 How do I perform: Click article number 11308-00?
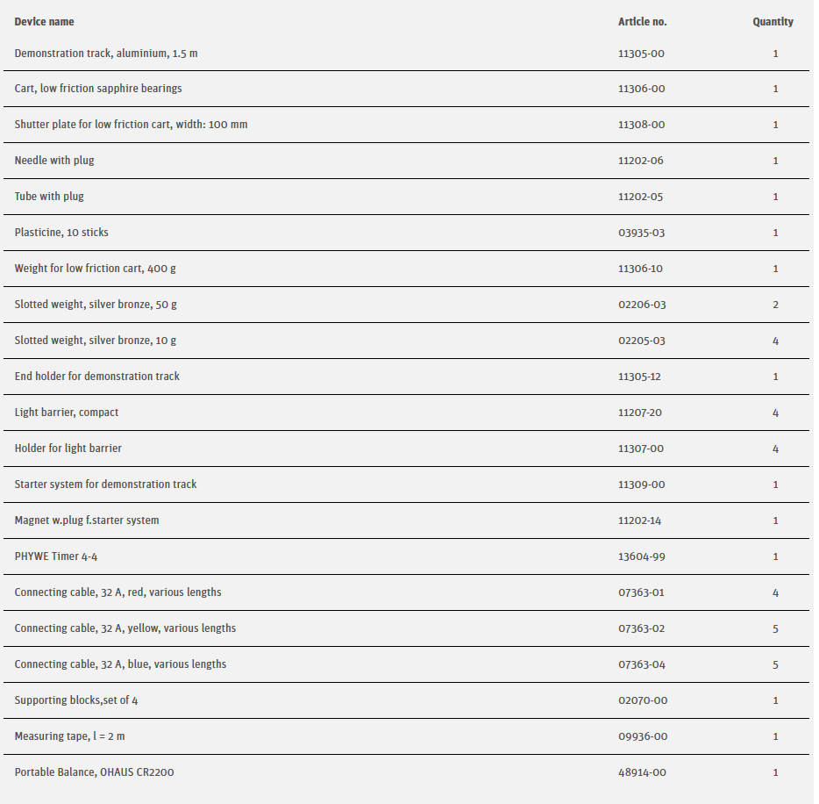click(641, 125)
